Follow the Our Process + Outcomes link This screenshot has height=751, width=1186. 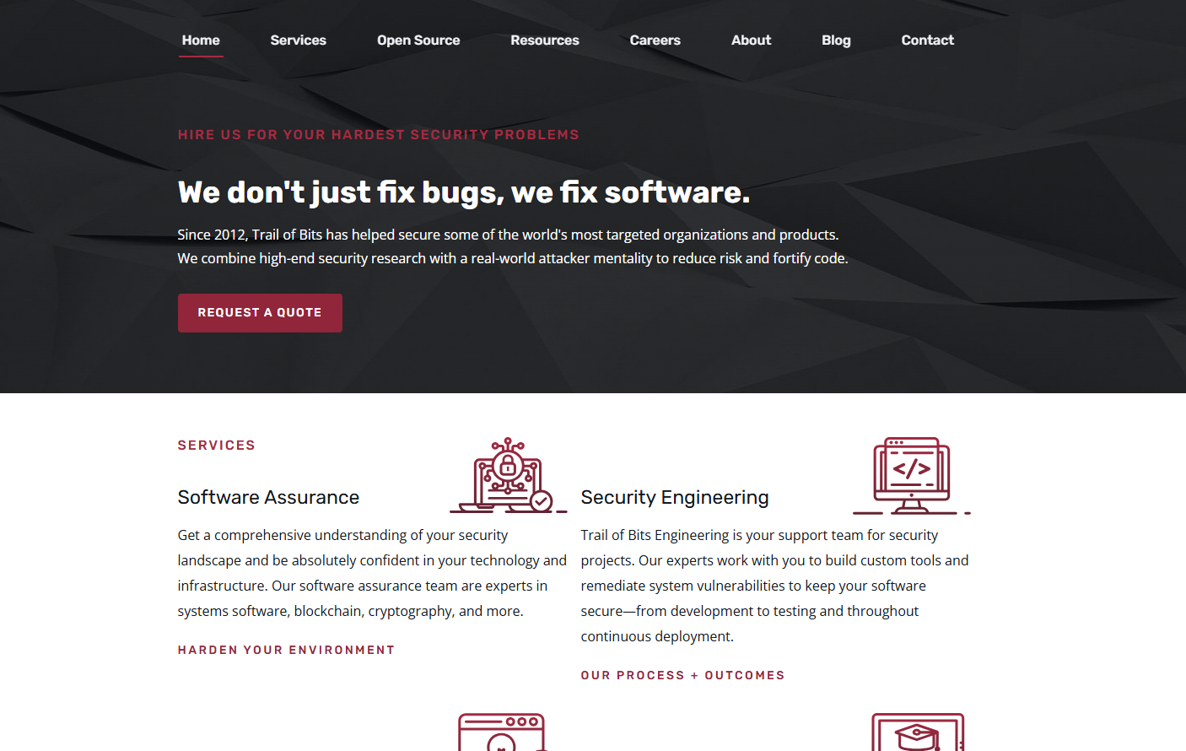point(682,675)
